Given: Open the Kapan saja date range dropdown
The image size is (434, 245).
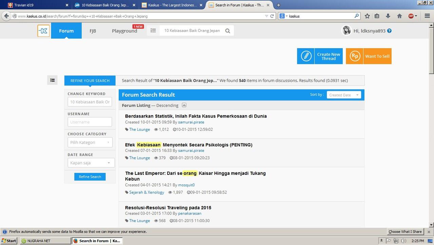Looking at the screenshot, I should point(91,163).
